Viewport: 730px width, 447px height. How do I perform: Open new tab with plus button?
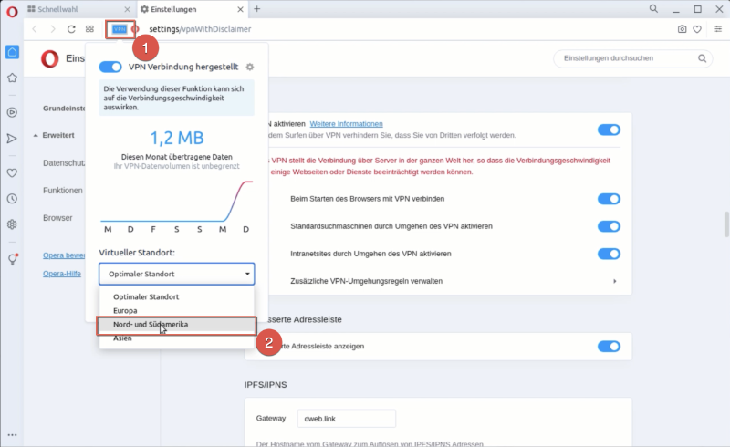click(256, 9)
